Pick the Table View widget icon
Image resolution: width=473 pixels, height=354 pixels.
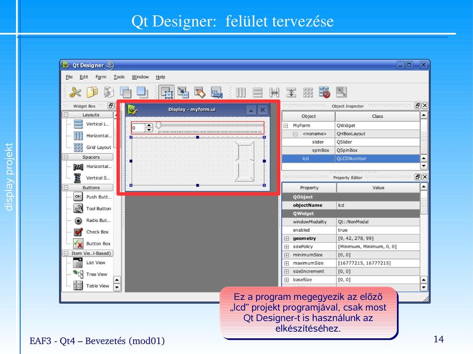(78, 286)
